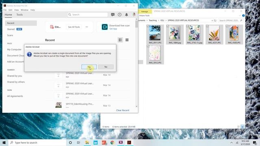This screenshot has height=146, width=260.
Task: Open the user profile avatar in Acrobat
Action: point(134,15)
